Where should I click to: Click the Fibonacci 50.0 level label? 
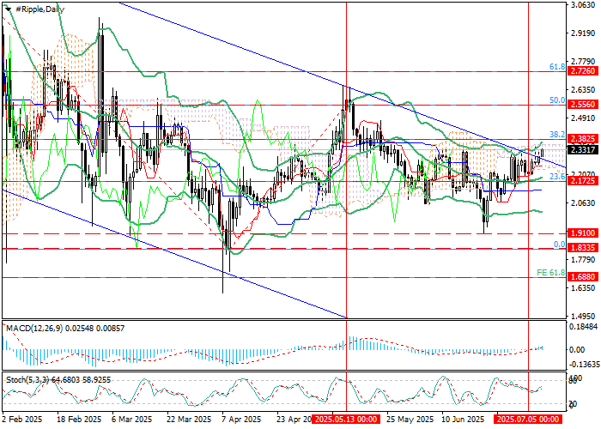(x=557, y=100)
